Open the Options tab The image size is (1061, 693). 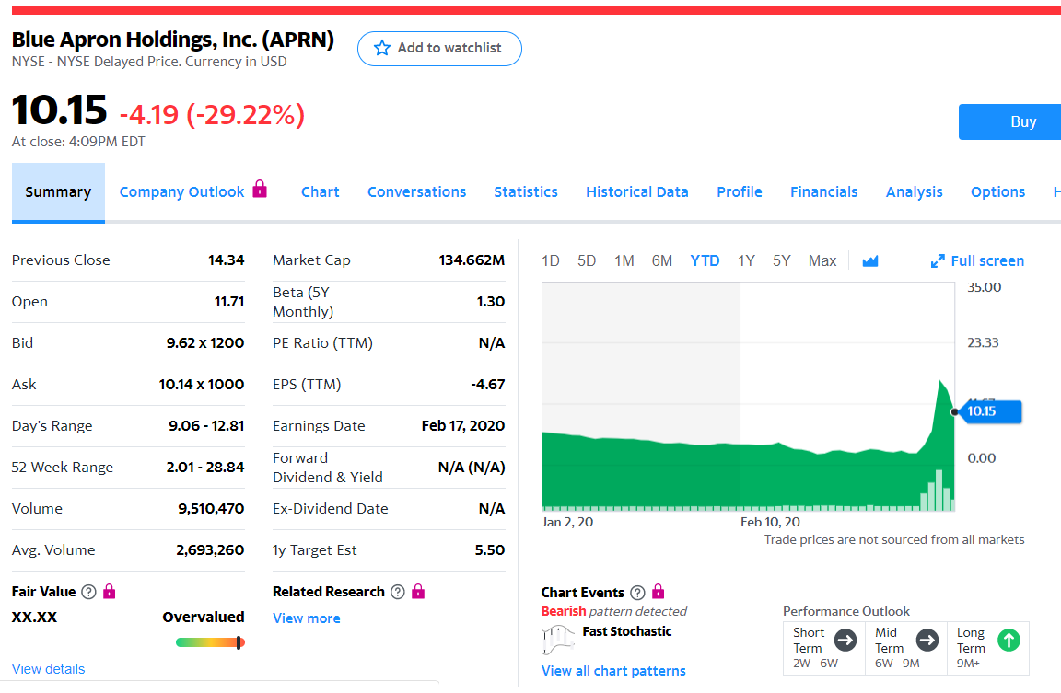(998, 192)
